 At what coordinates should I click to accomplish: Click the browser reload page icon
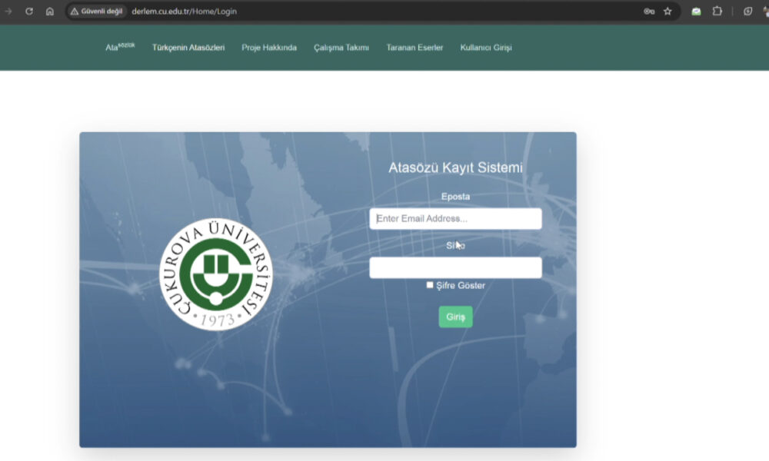click(x=29, y=12)
